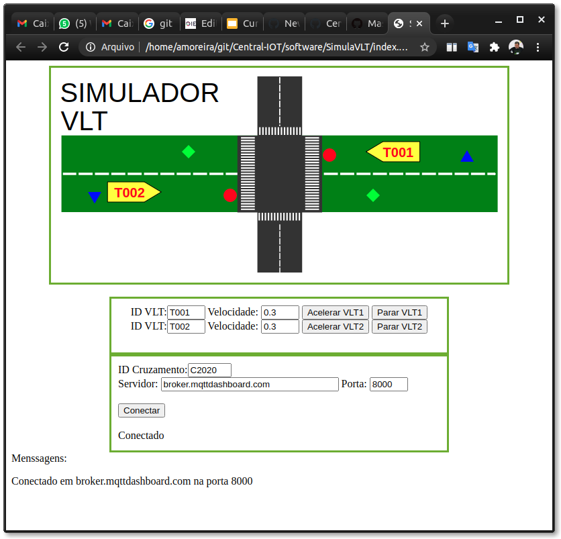The image size is (561, 539).
Task: Open the Google Translate extension icon
Action: (473, 47)
